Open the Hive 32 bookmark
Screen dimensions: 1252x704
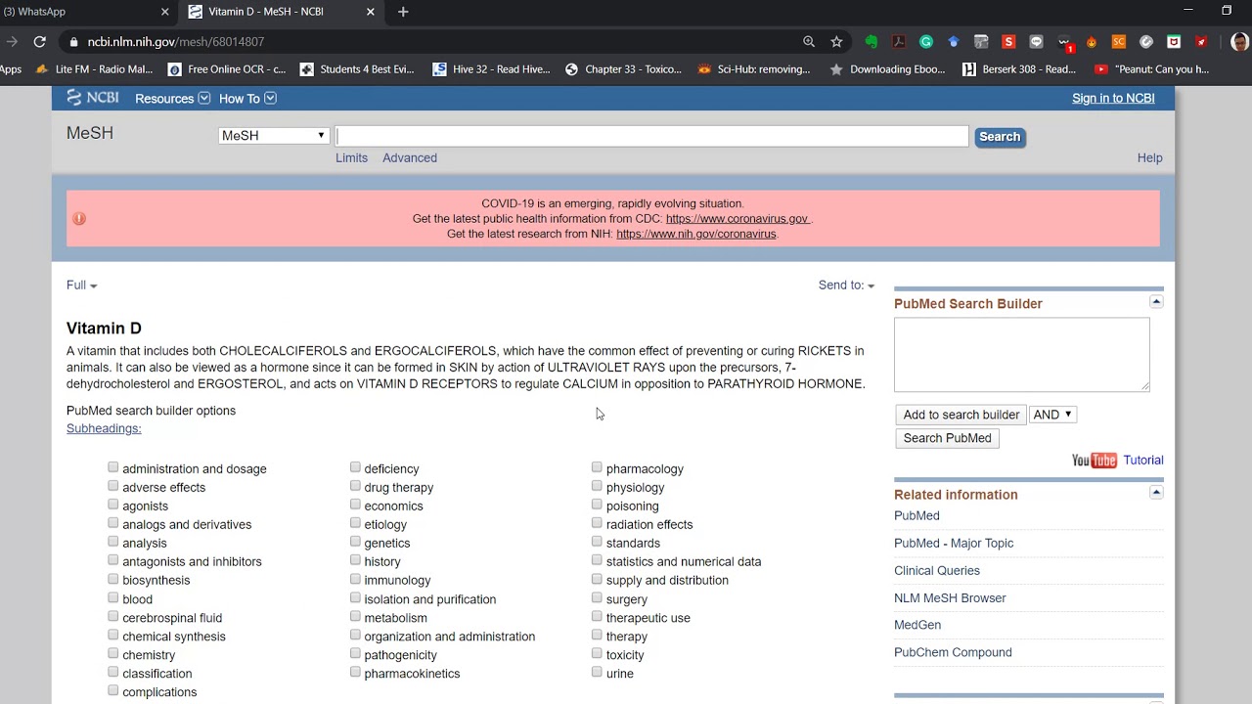491,69
